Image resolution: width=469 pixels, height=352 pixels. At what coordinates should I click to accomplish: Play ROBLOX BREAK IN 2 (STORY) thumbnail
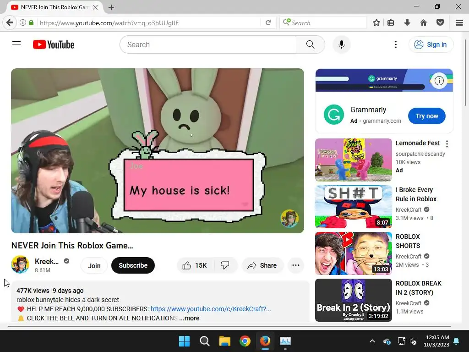[354, 300]
